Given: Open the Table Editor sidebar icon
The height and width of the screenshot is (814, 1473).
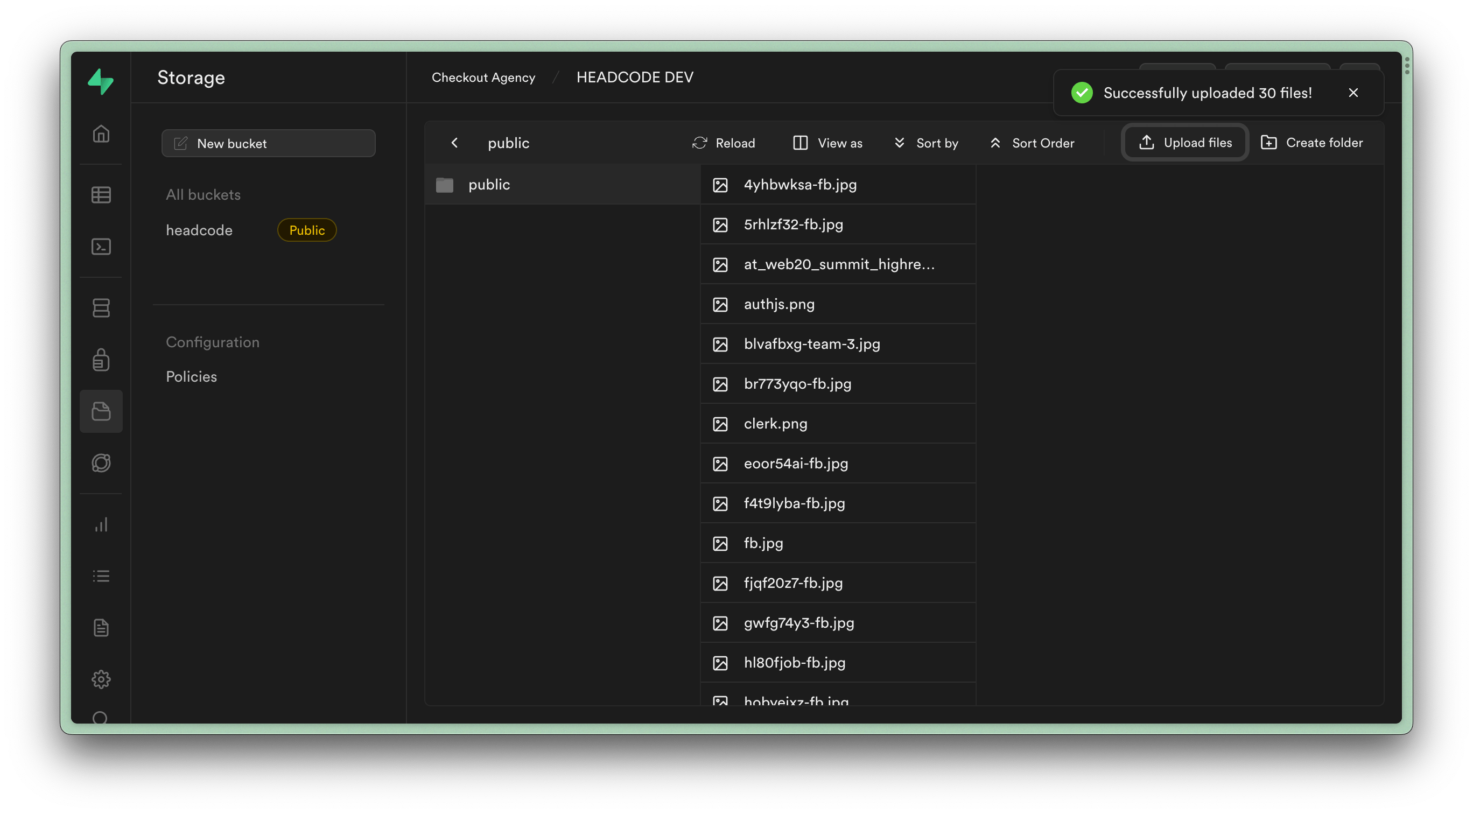Looking at the screenshot, I should point(101,195).
